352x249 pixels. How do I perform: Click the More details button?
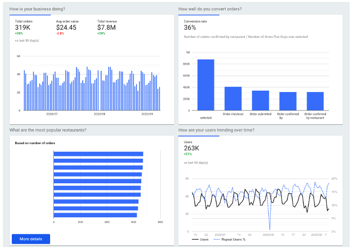click(x=31, y=239)
